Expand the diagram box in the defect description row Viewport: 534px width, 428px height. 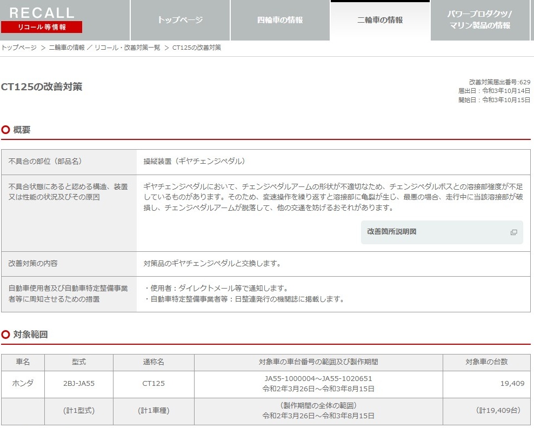coord(442,232)
